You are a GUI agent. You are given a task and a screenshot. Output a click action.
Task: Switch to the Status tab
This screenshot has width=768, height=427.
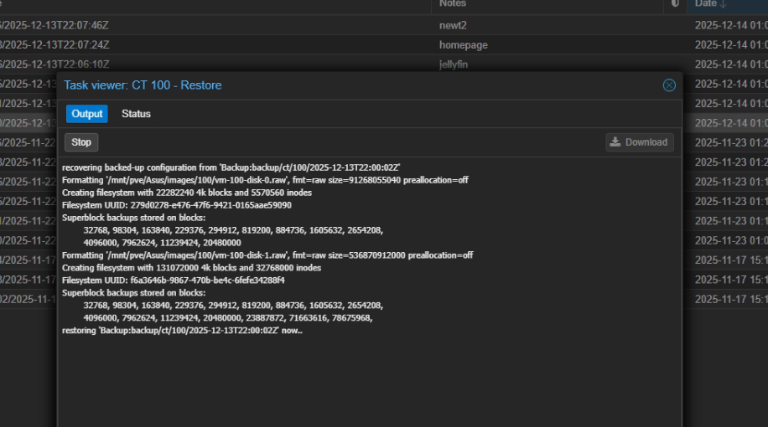(x=136, y=114)
